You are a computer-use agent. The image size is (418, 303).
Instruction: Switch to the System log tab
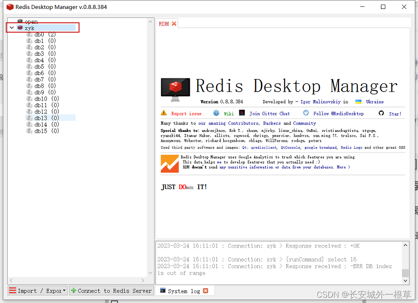tap(184, 291)
